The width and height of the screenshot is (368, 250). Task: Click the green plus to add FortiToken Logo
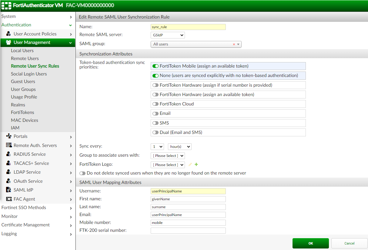coord(196,165)
